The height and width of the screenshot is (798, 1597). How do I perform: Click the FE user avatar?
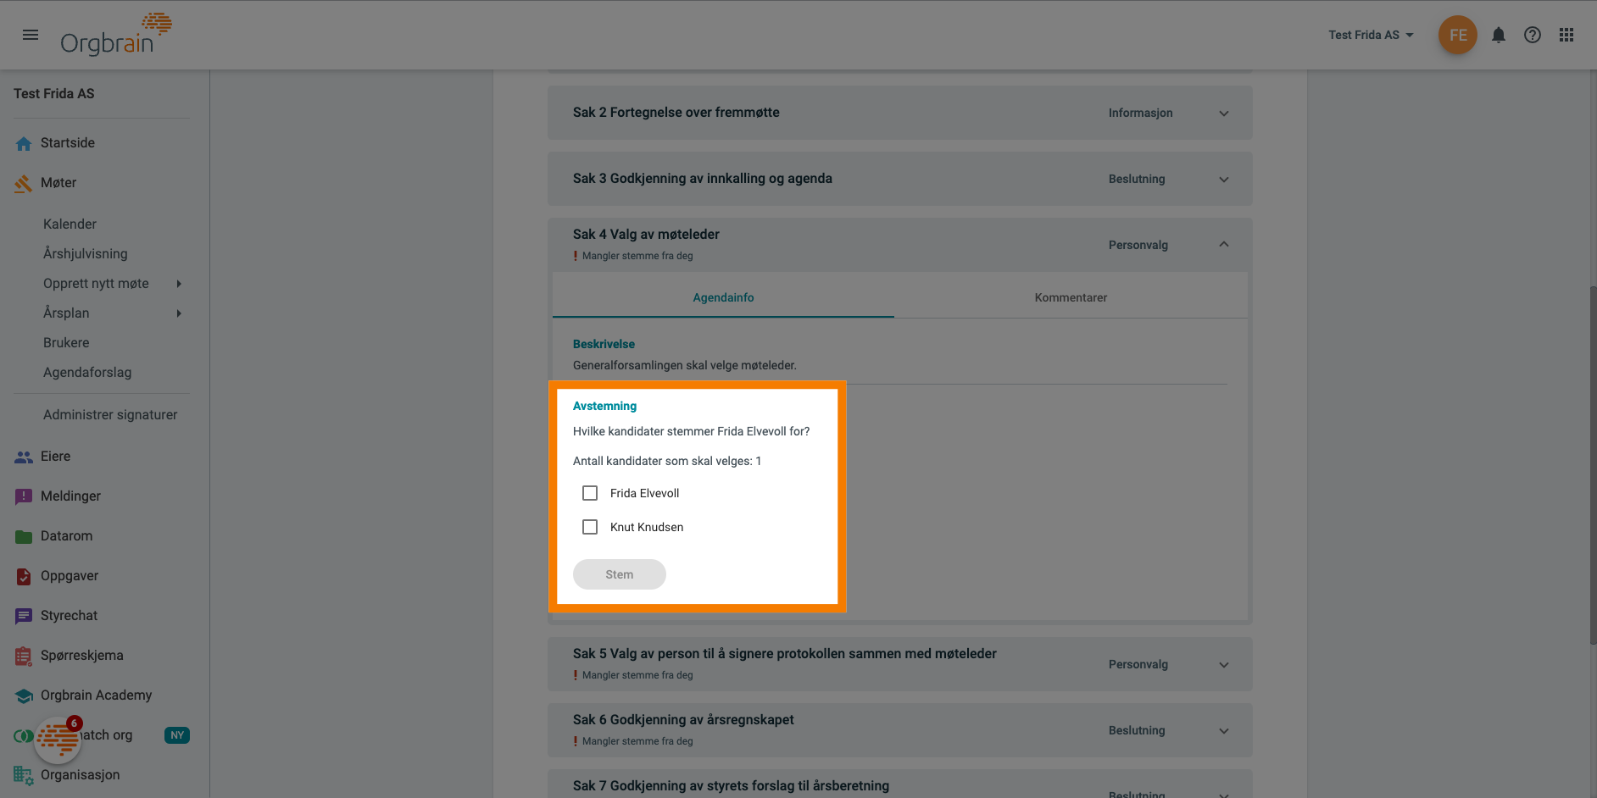pyautogui.click(x=1457, y=35)
